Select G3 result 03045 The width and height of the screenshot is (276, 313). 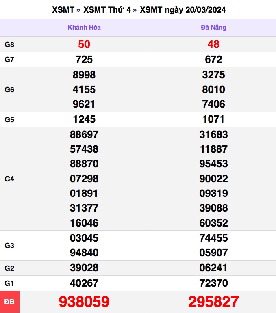(x=84, y=238)
